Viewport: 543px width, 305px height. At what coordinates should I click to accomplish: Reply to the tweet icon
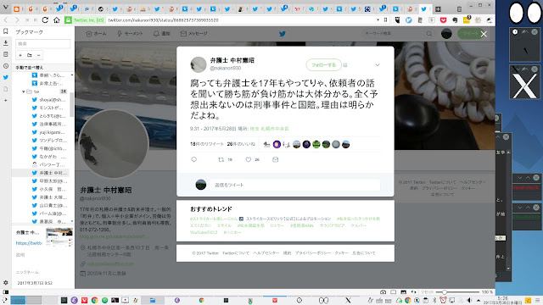pyautogui.click(x=194, y=159)
